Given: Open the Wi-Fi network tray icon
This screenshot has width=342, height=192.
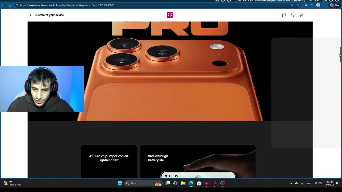Looking at the screenshot, I should (x=316, y=183).
